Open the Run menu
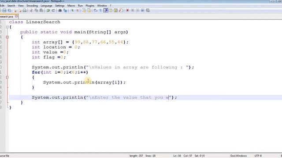This screenshot has height=158, width=282. coord(80,6)
